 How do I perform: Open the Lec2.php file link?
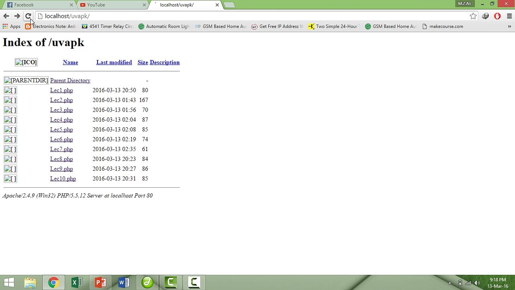point(61,100)
